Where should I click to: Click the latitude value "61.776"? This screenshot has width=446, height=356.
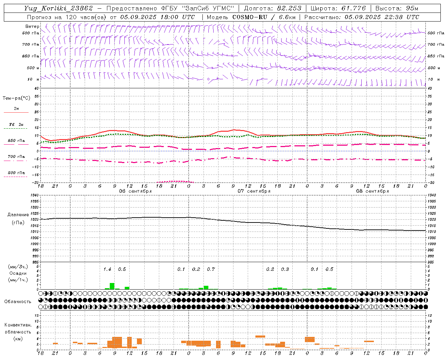coord(353,8)
